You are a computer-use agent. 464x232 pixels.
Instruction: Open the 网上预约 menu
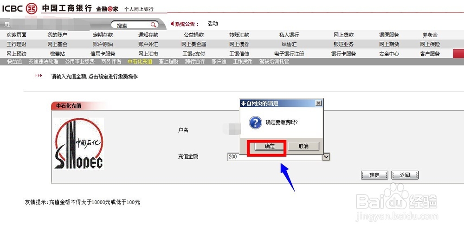(x=17, y=54)
